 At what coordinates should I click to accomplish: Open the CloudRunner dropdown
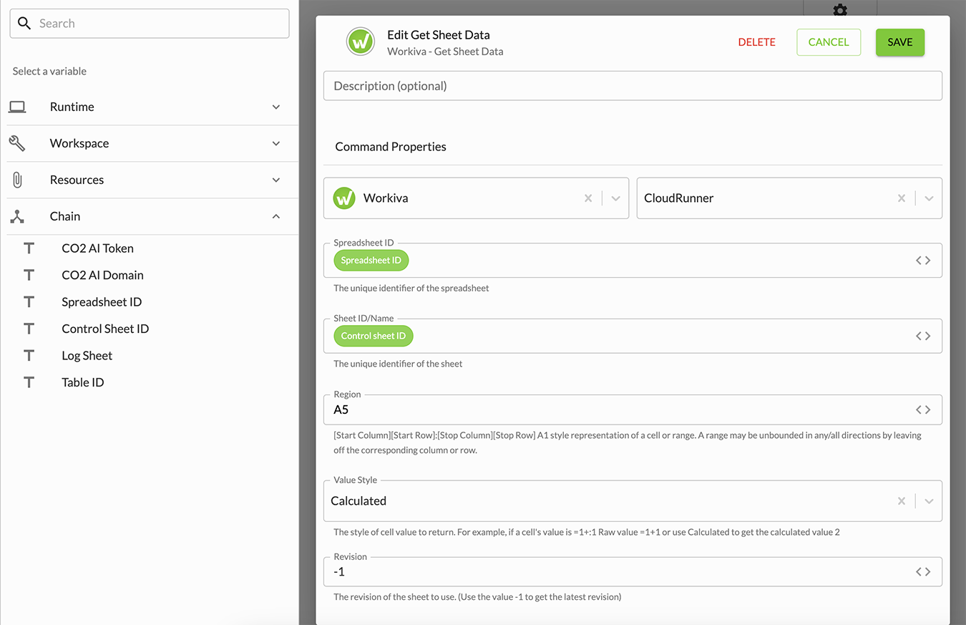[x=929, y=198]
